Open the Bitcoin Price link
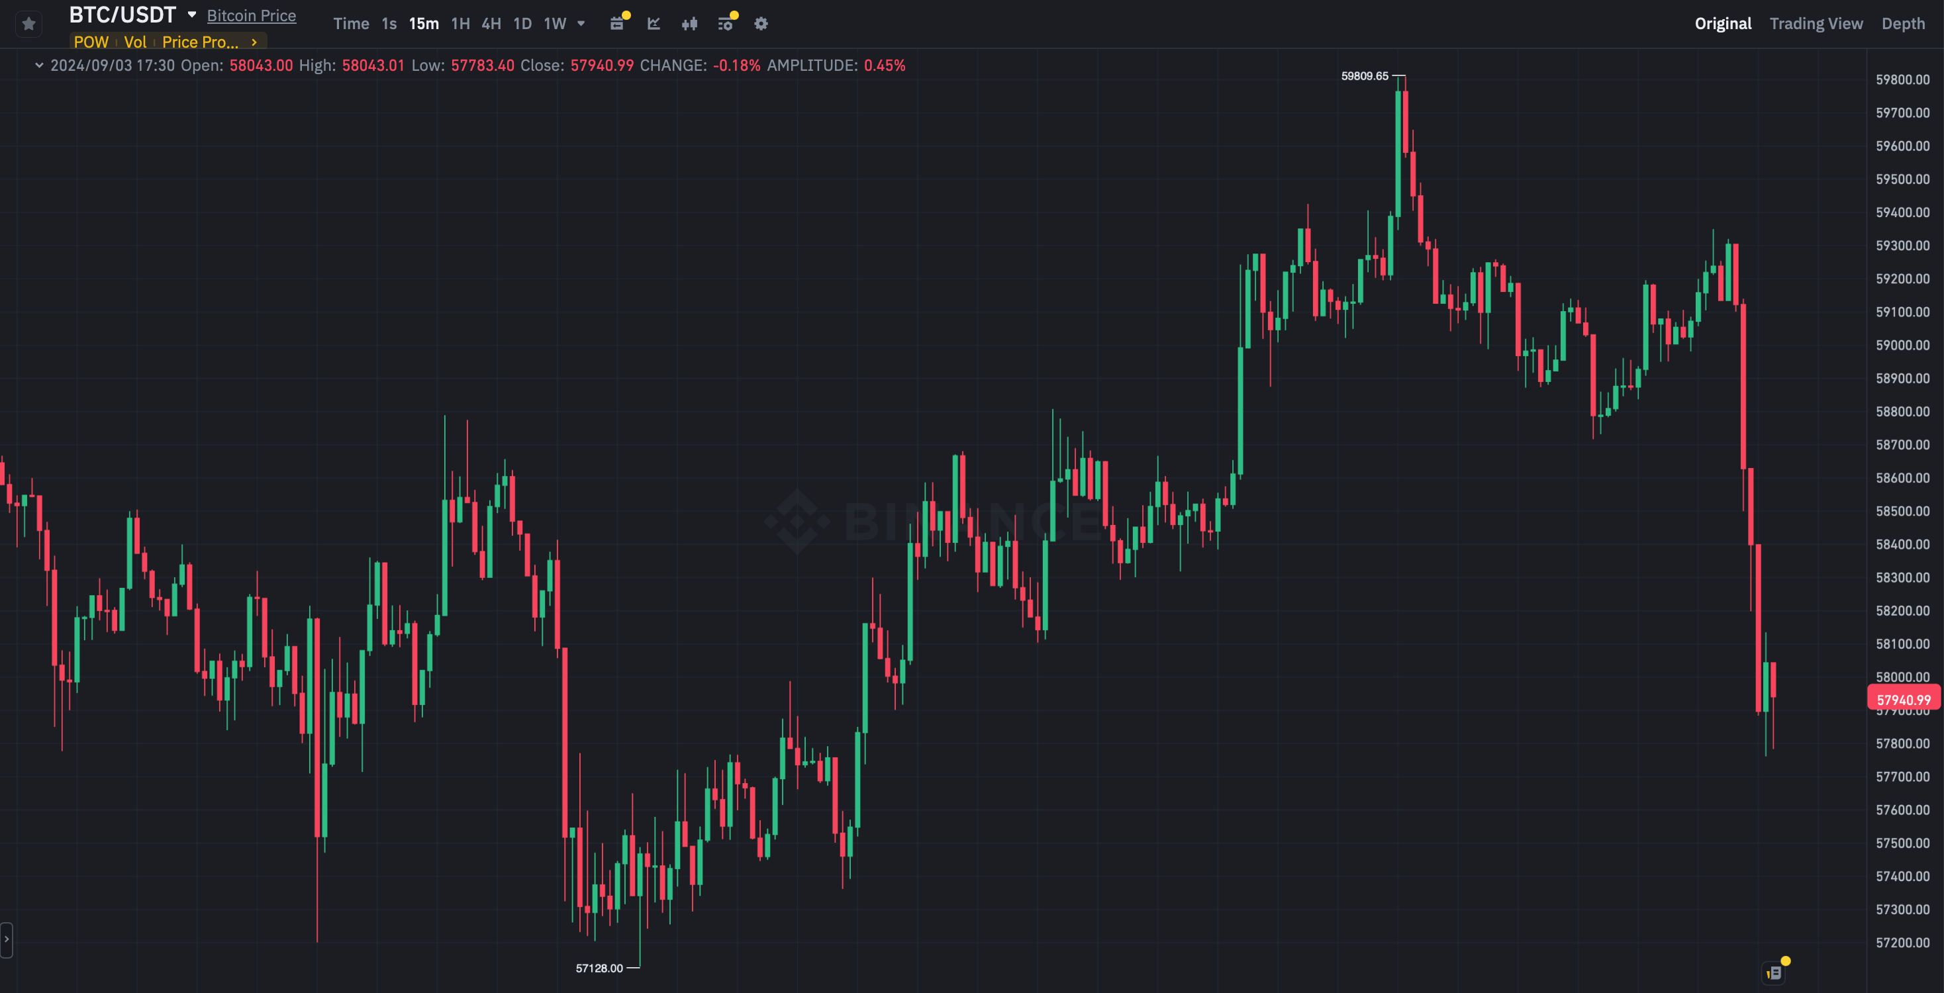This screenshot has height=993, width=1944. (x=252, y=16)
